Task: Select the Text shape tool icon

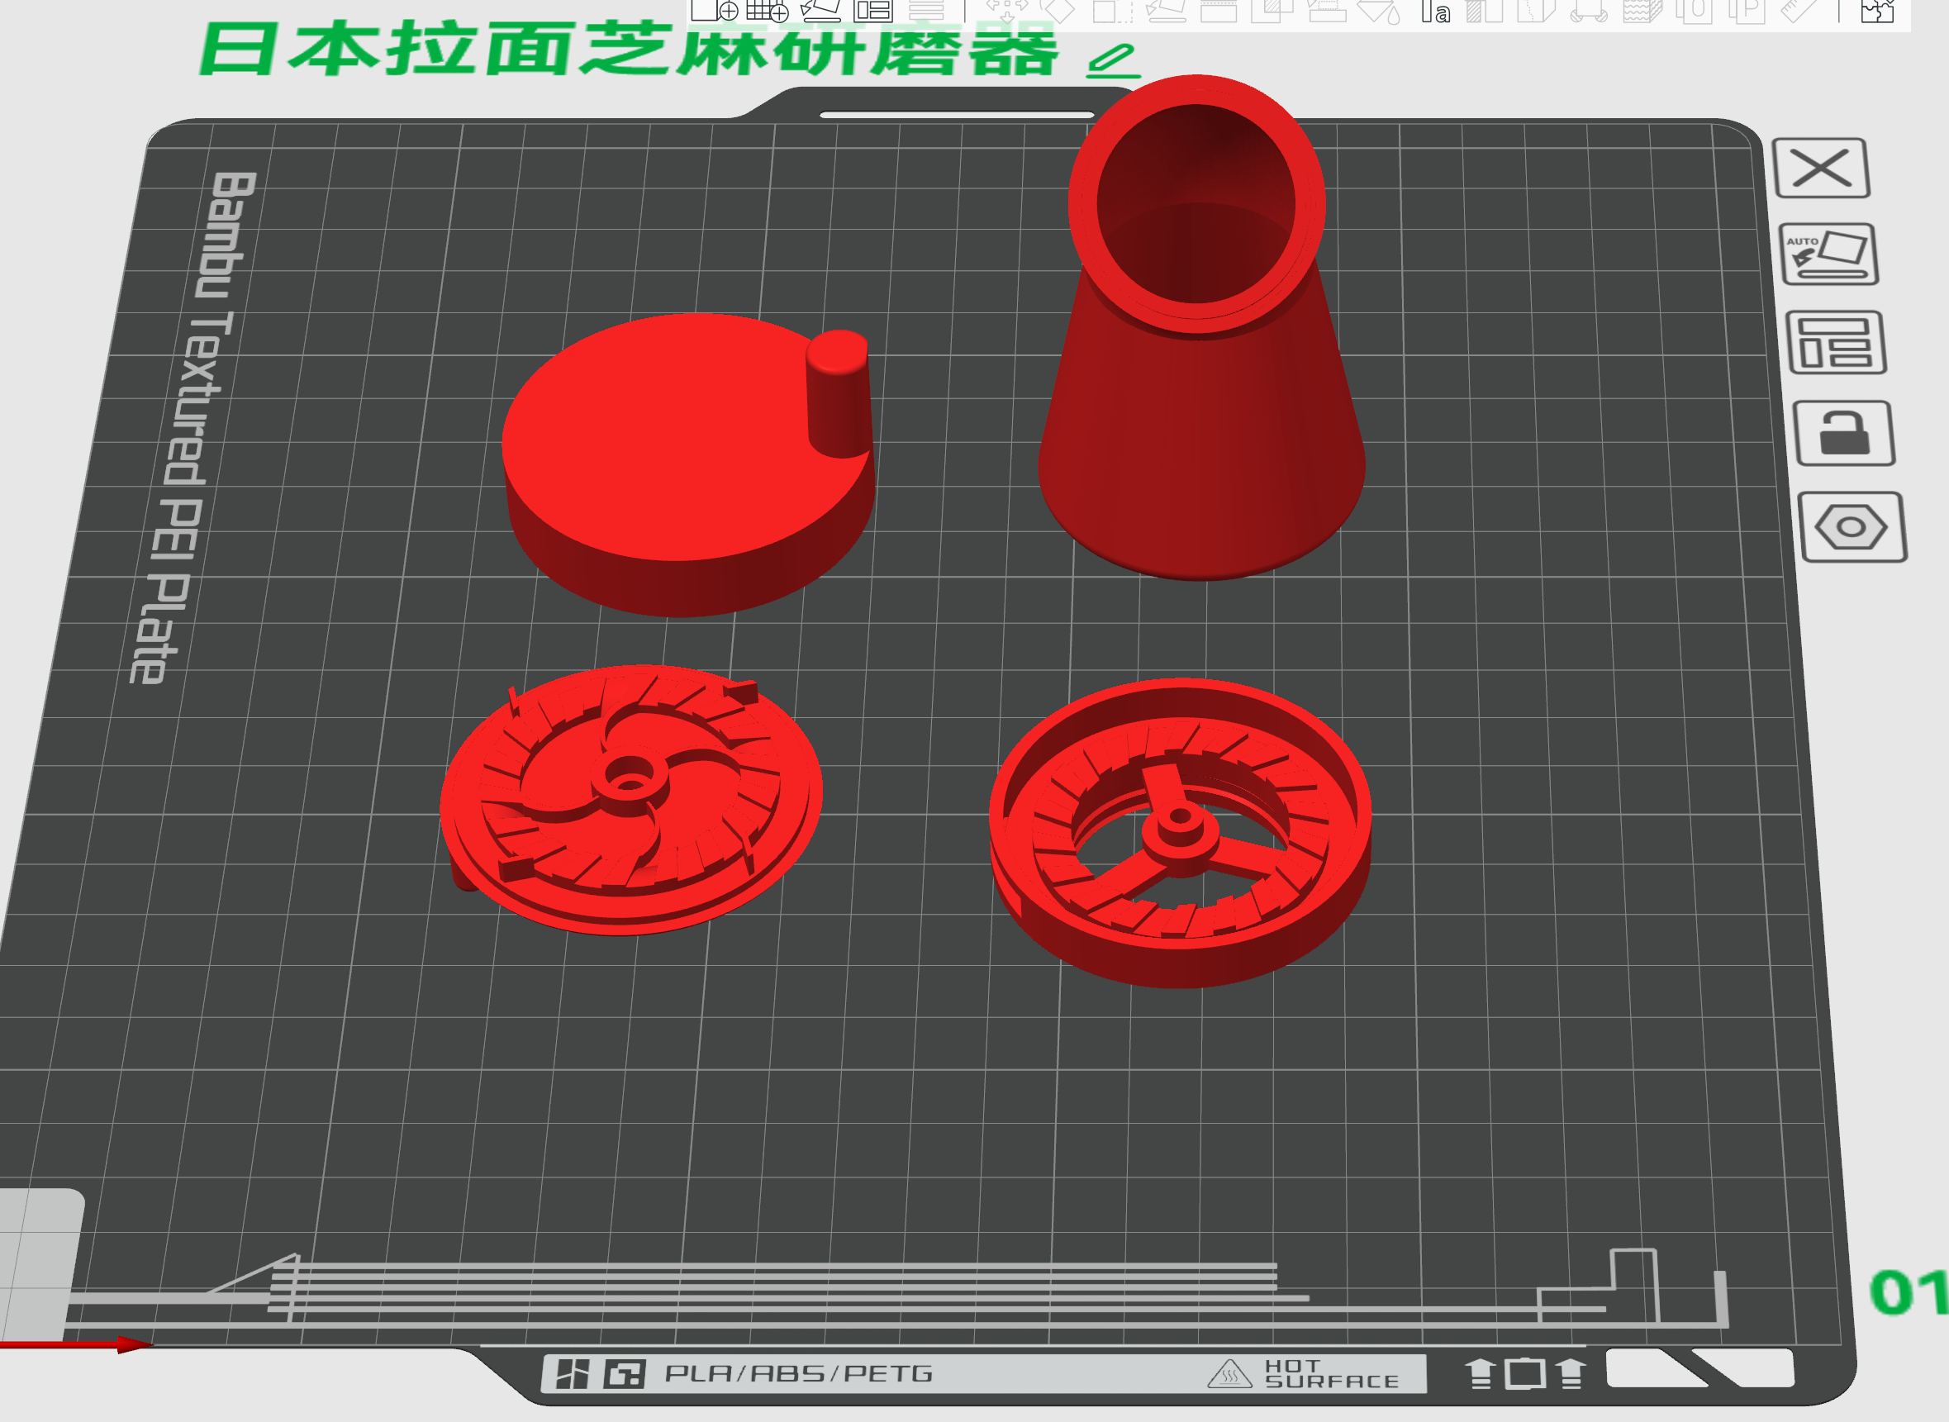Action: (1435, 12)
